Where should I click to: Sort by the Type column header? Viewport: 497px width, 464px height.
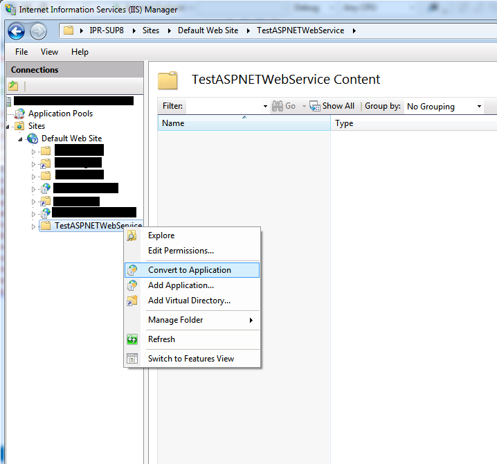[x=414, y=123]
